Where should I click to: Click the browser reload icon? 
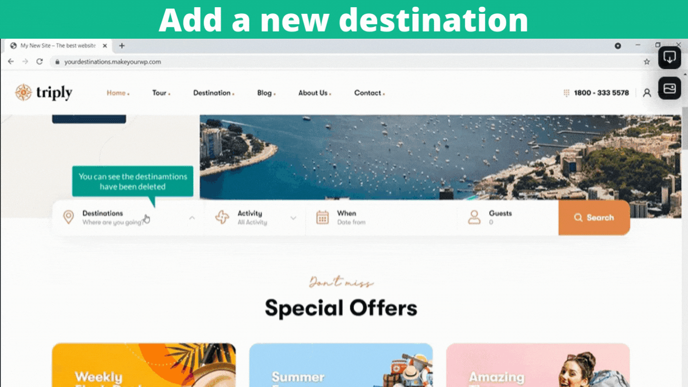40,62
